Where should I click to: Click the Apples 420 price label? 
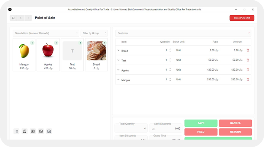[48, 68]
